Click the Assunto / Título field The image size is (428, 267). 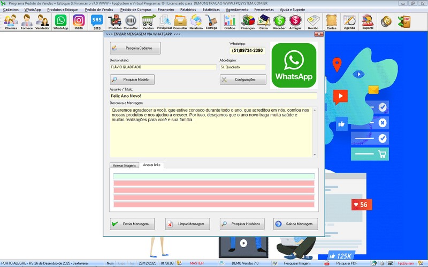point(213,96)
